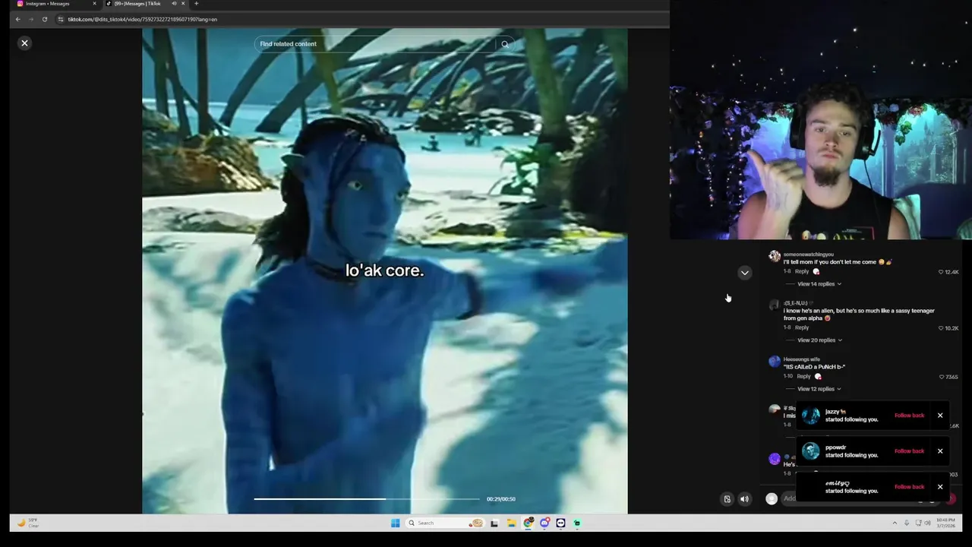972x547 pixels.
Task: Select the tiktok.com URL address bar
Action: click(x=143, y=19)
